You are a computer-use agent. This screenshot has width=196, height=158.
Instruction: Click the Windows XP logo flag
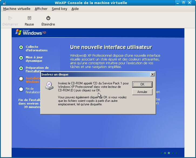point(18,32)
